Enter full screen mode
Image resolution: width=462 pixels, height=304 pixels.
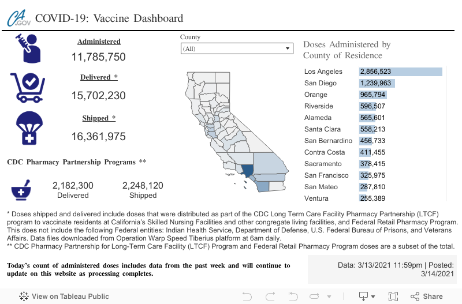coord(393,297)
